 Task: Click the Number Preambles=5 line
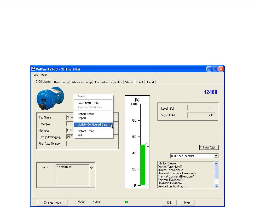tap(171, 170)
